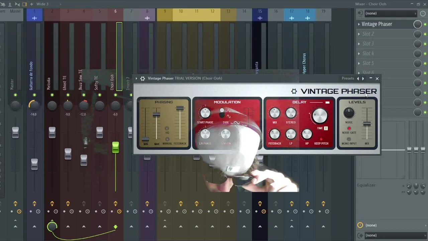
Task: Click the LP filter knob in Delay
Action: point(291,135)
